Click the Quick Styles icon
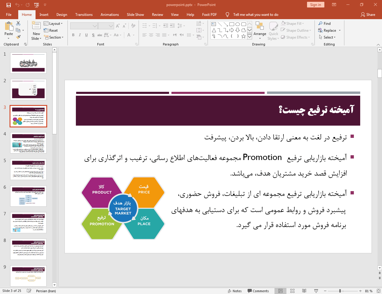382x294 pixels. point(273,26)
